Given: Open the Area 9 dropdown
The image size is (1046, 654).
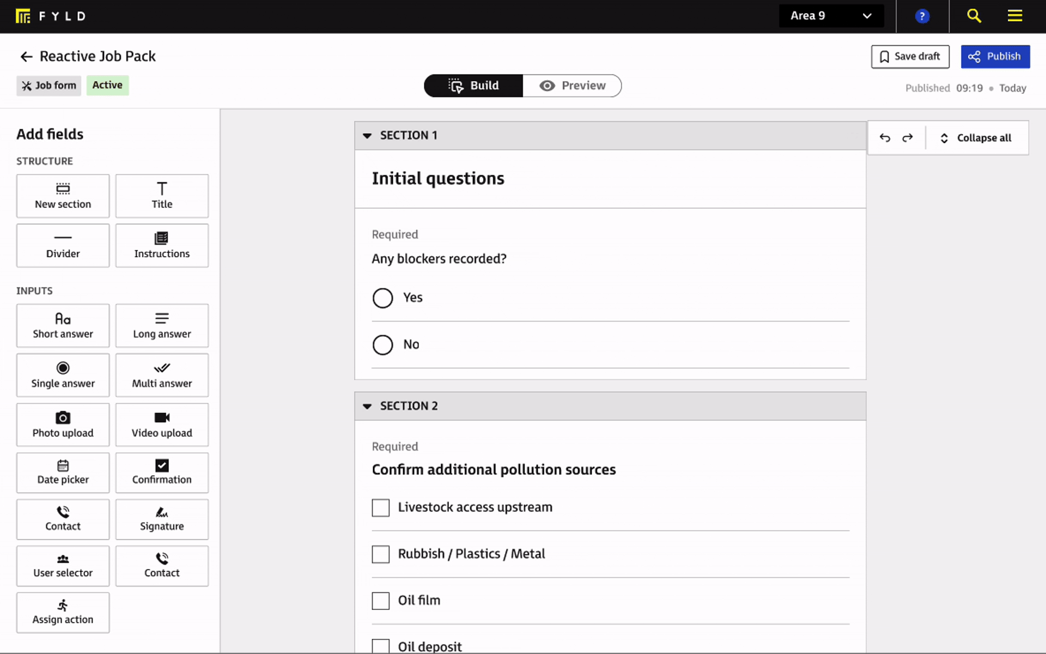Looking at the screenshot, I should pos(831,16).
